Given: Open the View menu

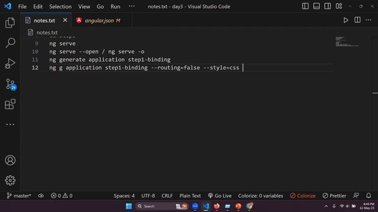Looking at the screenshot, I should coord(84,6).
